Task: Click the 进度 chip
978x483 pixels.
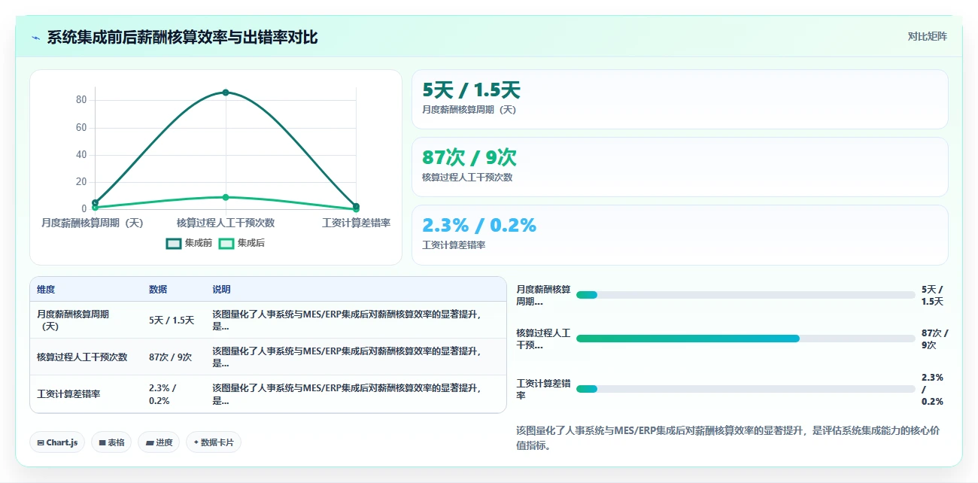Action: pyautogui.click(x=159, y=442)
